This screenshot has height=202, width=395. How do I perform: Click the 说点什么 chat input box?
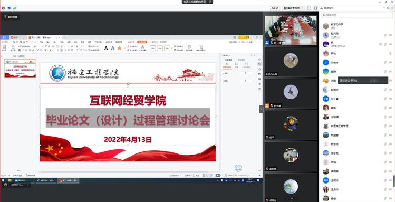coord(17,185)
